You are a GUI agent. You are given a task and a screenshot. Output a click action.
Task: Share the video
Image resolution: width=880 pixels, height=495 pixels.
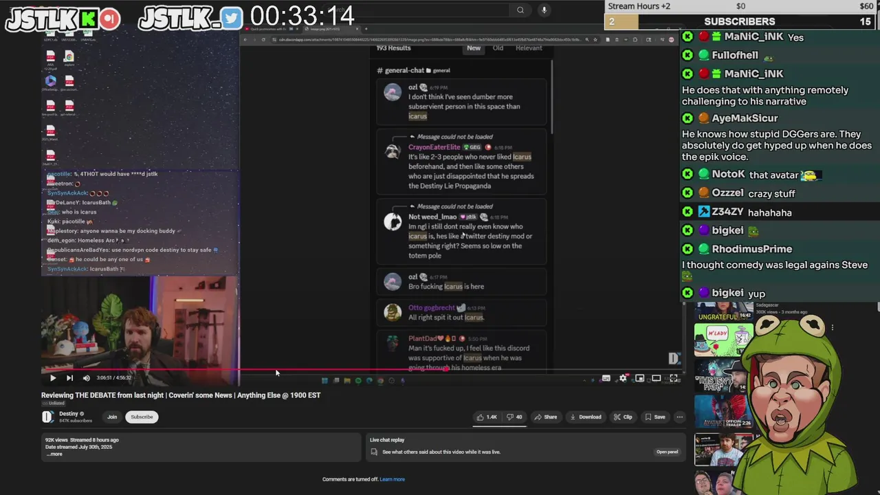tap(546, 417)
